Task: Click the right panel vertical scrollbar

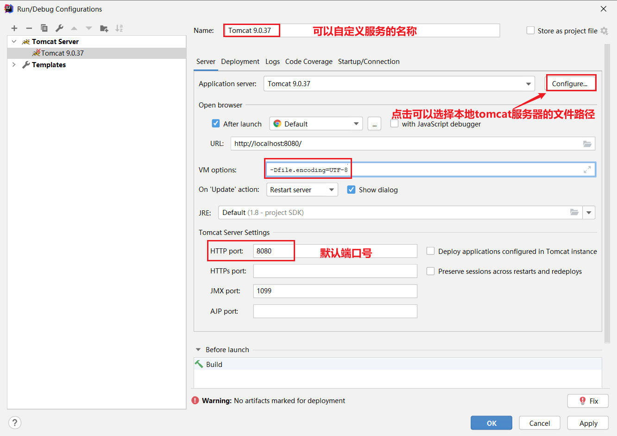Action: pos(608,194)
